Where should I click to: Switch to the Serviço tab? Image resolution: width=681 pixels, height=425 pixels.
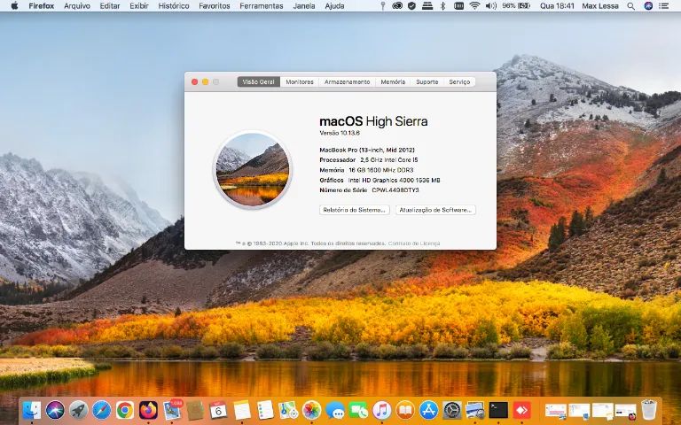pyautogui.click(x=459, y=82)
